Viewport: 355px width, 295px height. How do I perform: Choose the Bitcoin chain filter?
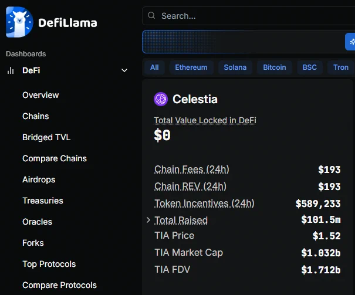(x=275, y=67)
